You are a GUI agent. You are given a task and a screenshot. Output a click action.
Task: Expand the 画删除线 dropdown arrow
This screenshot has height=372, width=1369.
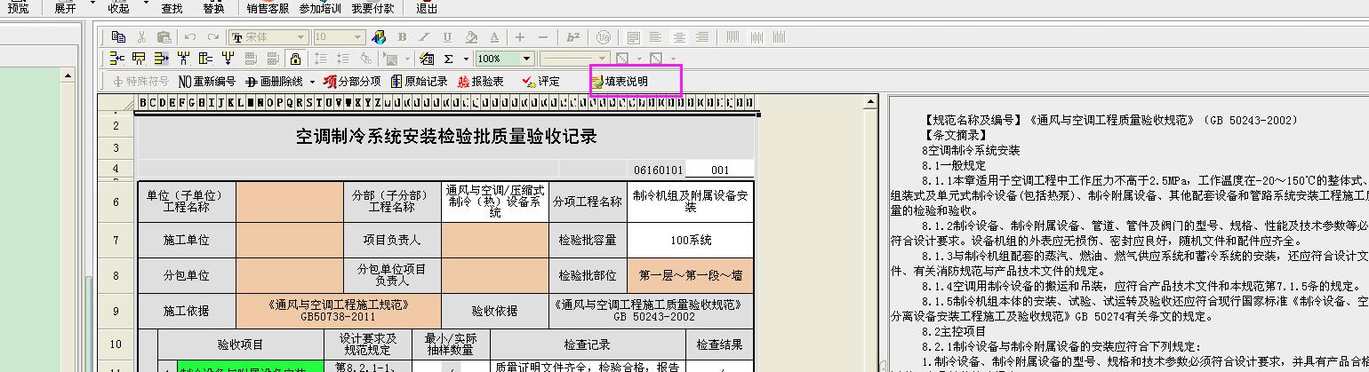pyautogui.click(x=312, y=82)
